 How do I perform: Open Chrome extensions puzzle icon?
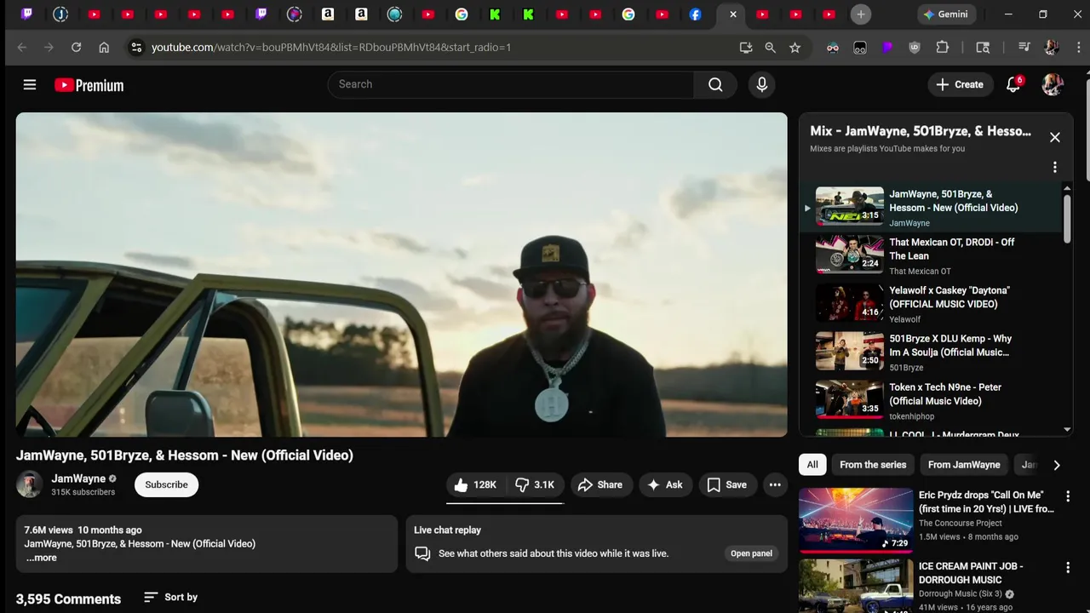click(942, 48)
